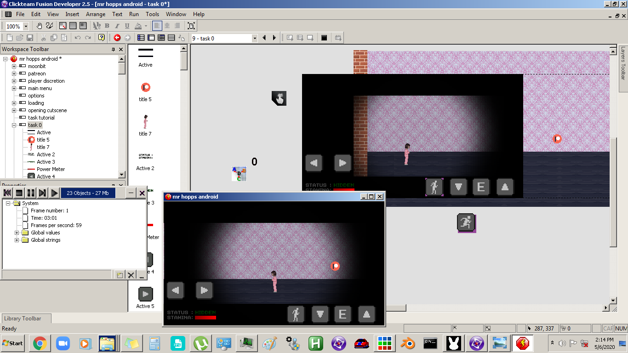Open the Run menu
The image size is (628, 353).
click(134, 14)
